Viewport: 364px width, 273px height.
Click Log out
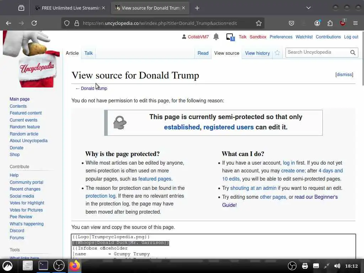(x=351, y=37)
